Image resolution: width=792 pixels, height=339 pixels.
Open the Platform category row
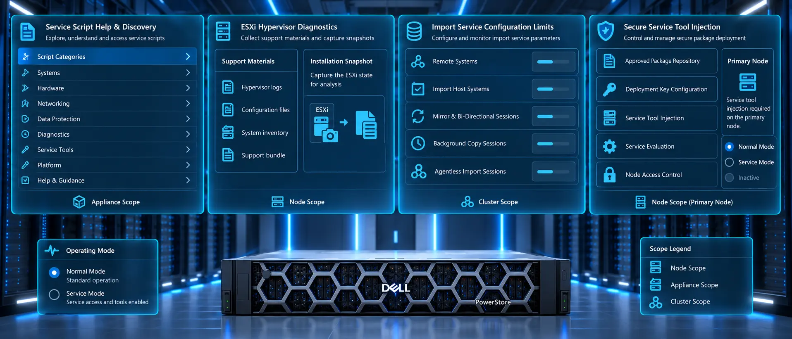tap(107, 165)
